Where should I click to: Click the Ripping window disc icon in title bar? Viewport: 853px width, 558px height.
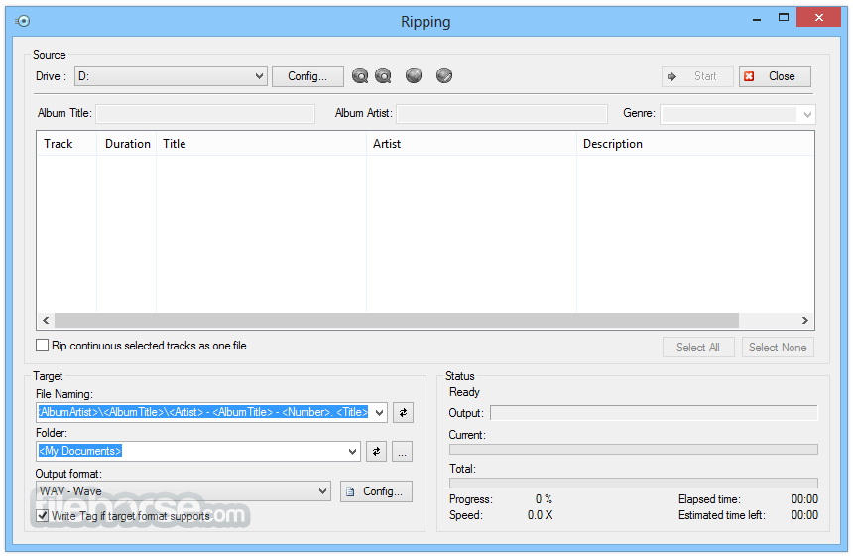click(x=23, y=21)
